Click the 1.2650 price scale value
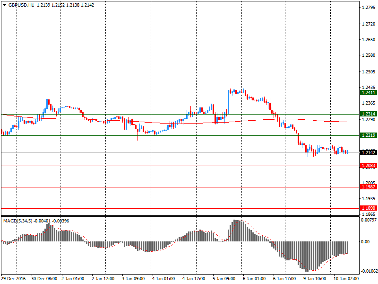Screen dimensions: 378x284 coord(369,40)
